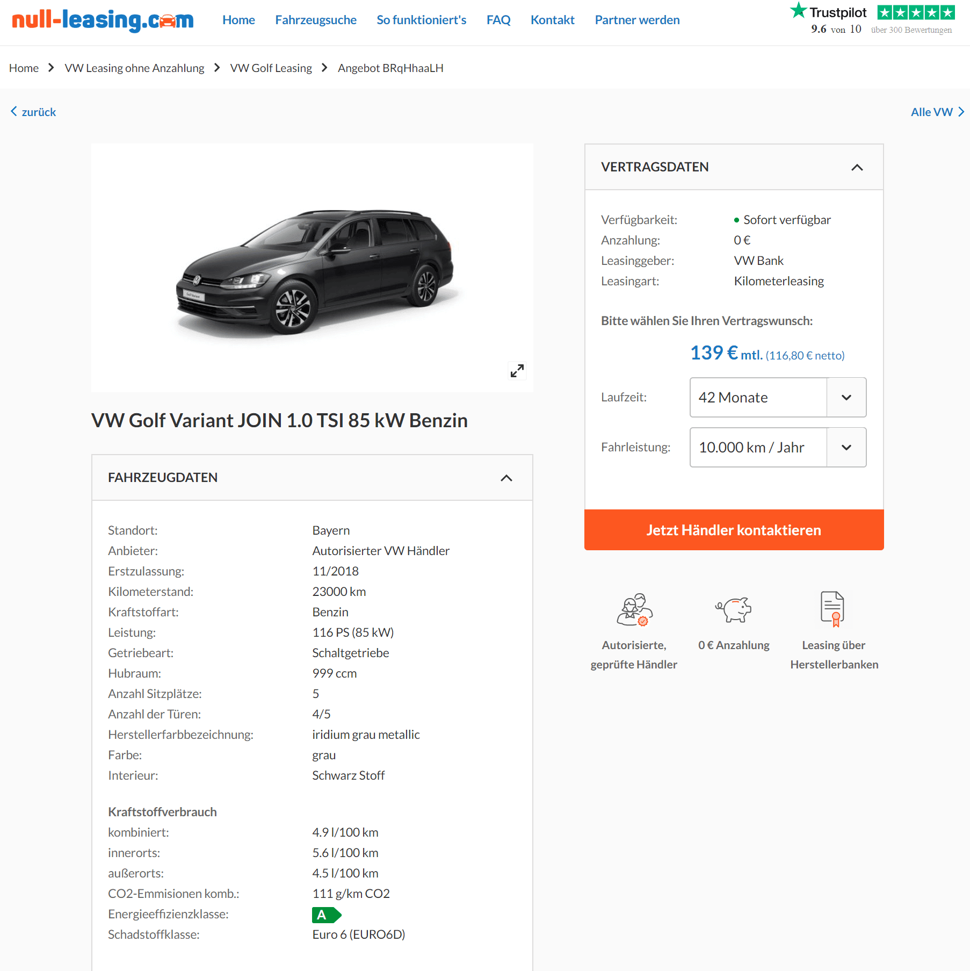Click the Leasing über Herstellerbanken document icon

pyautogui.click(x=833, y=609)
